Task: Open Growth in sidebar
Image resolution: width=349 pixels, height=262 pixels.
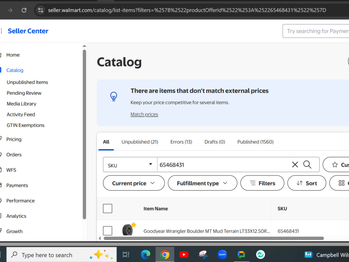Action: [14, 232]
